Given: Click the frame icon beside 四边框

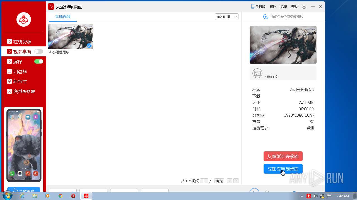Looking at the screenshot, I should tap(9, 71).
